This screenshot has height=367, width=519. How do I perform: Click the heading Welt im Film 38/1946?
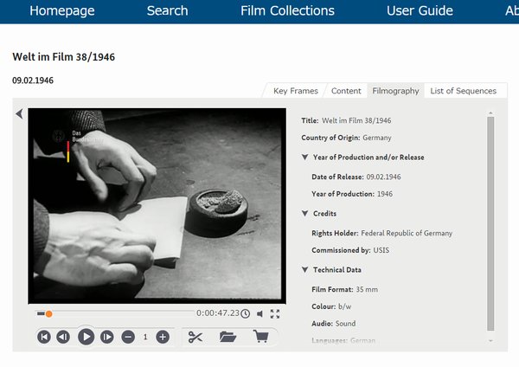click(63, 57)
